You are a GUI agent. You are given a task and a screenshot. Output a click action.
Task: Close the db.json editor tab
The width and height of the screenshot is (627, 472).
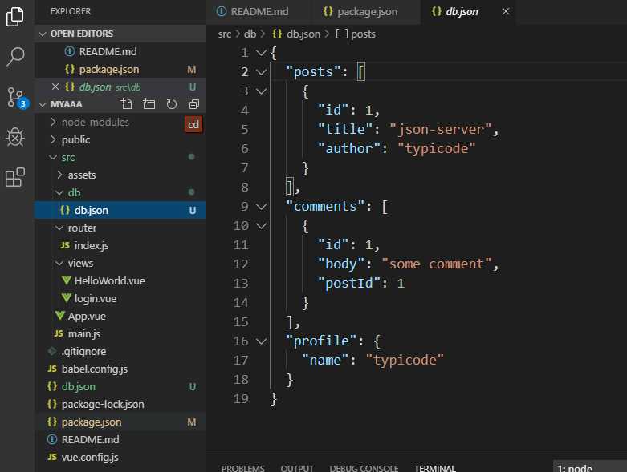[x=506, y=11]
